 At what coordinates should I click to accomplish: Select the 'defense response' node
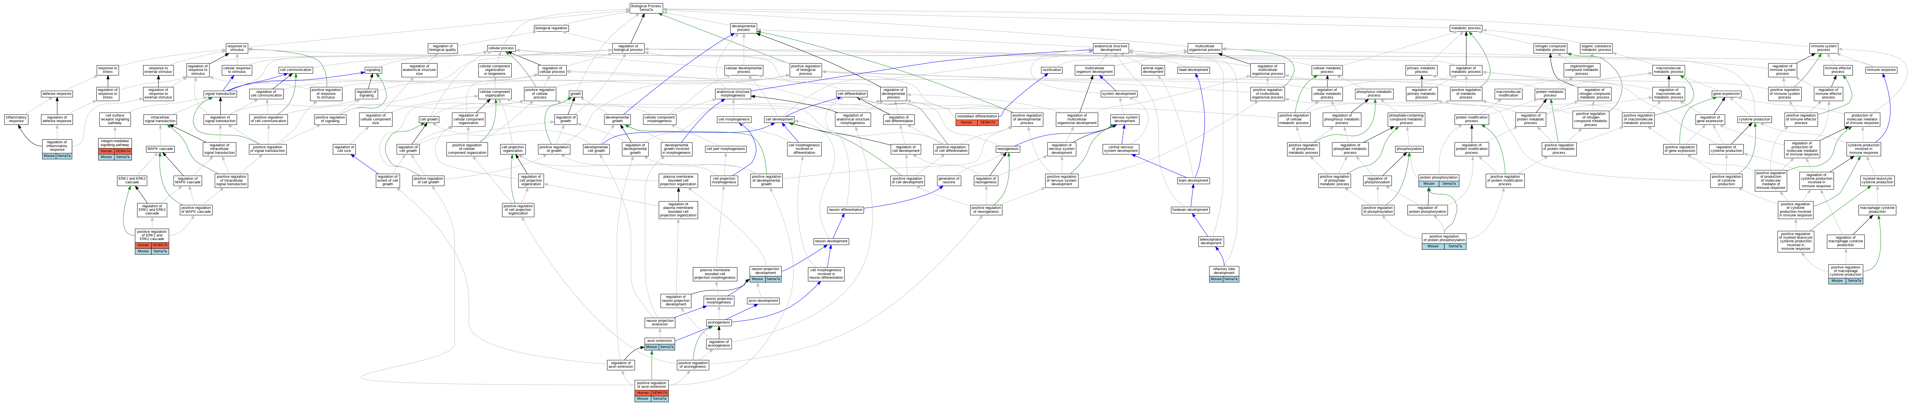pos(57,94)
